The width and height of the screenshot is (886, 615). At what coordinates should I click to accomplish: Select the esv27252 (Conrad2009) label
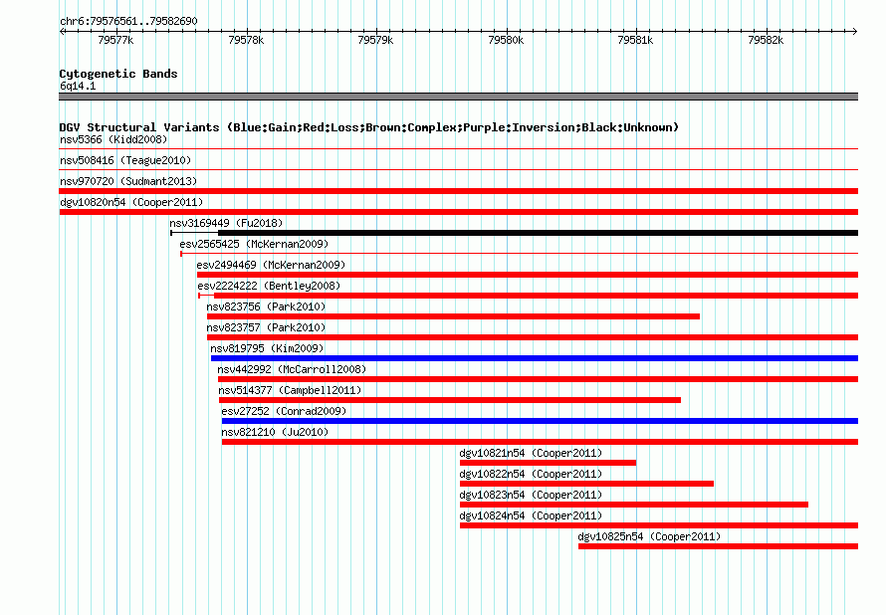pos(284,411)
